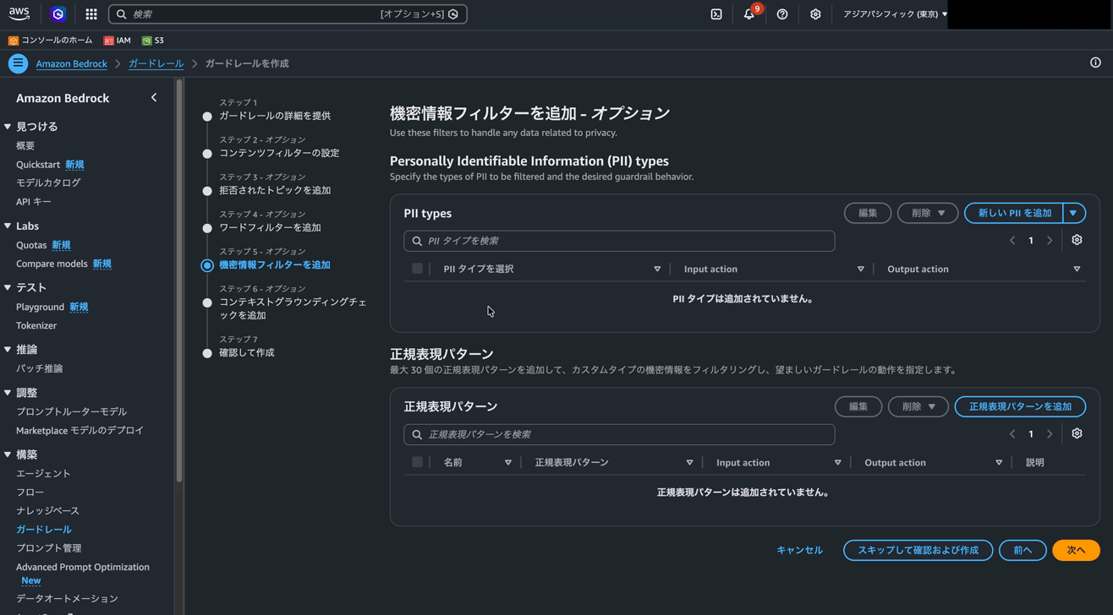The width and height of the screenshot is (1113, 615).
Task: Open the AWS services grid menu
Action: [x=91, y=14]
